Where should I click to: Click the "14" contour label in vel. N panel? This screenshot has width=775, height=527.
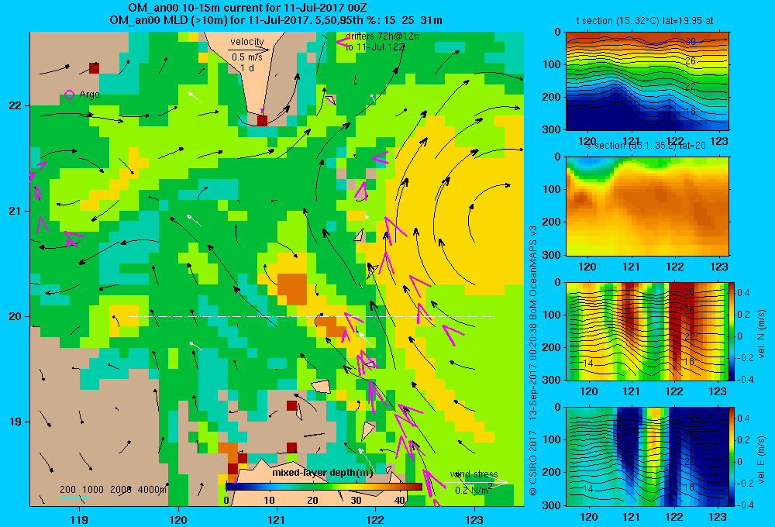(x=588, y=363)
